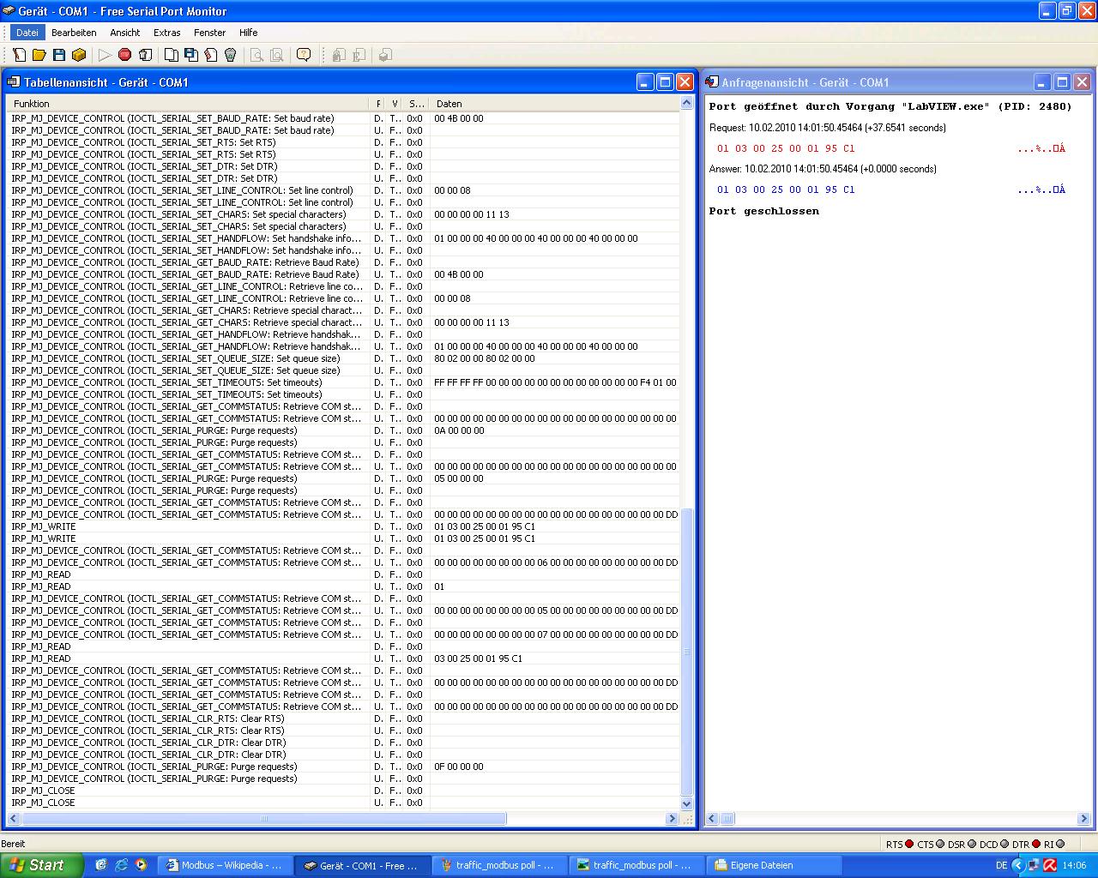Screen dimensions: 1098x878
Task: Select the IOCTL_SERIAL_CLR_RTS row with D. flag
Action: [x=343, y=719]
